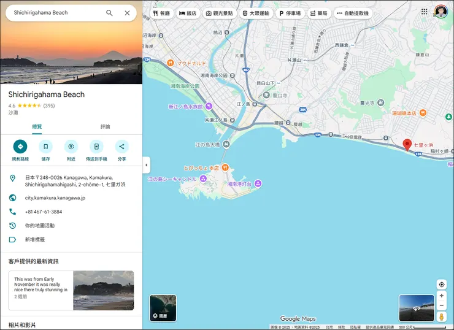Click the address location pin icon
This screenshot has height=330, width=454.
(12, 178)
